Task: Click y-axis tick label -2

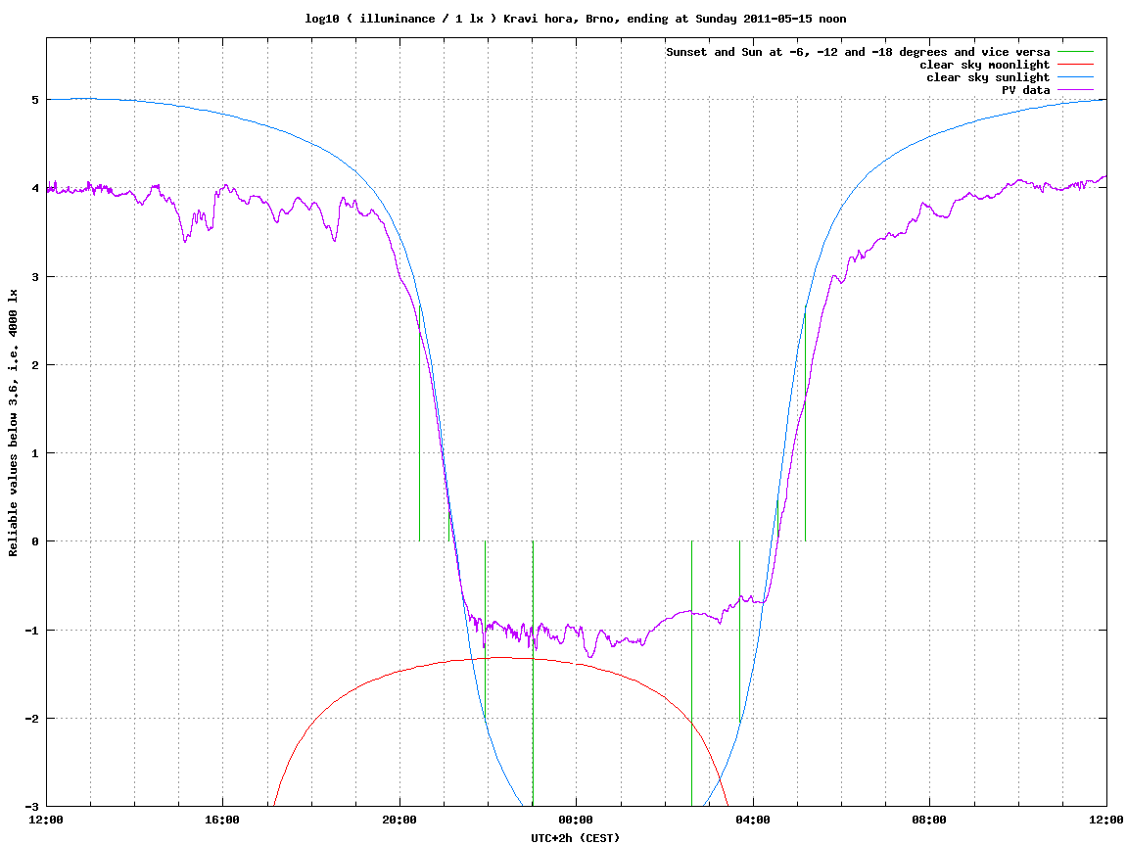Action: coord(31,719)
